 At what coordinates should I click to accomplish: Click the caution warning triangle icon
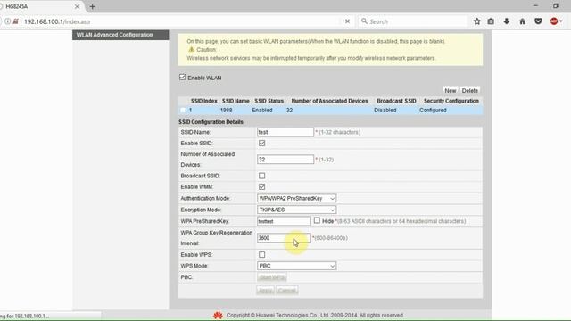191,50
